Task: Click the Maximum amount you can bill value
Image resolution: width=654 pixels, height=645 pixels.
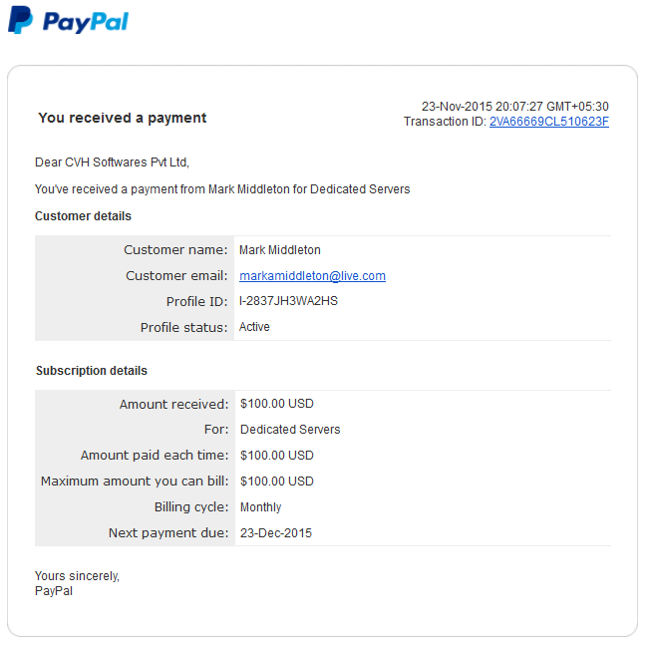Action: tap(277, 482)
